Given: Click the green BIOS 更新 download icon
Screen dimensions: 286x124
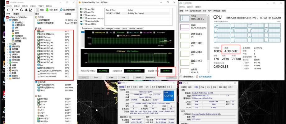Looking at the screenshot, I should tap(47, 10).
